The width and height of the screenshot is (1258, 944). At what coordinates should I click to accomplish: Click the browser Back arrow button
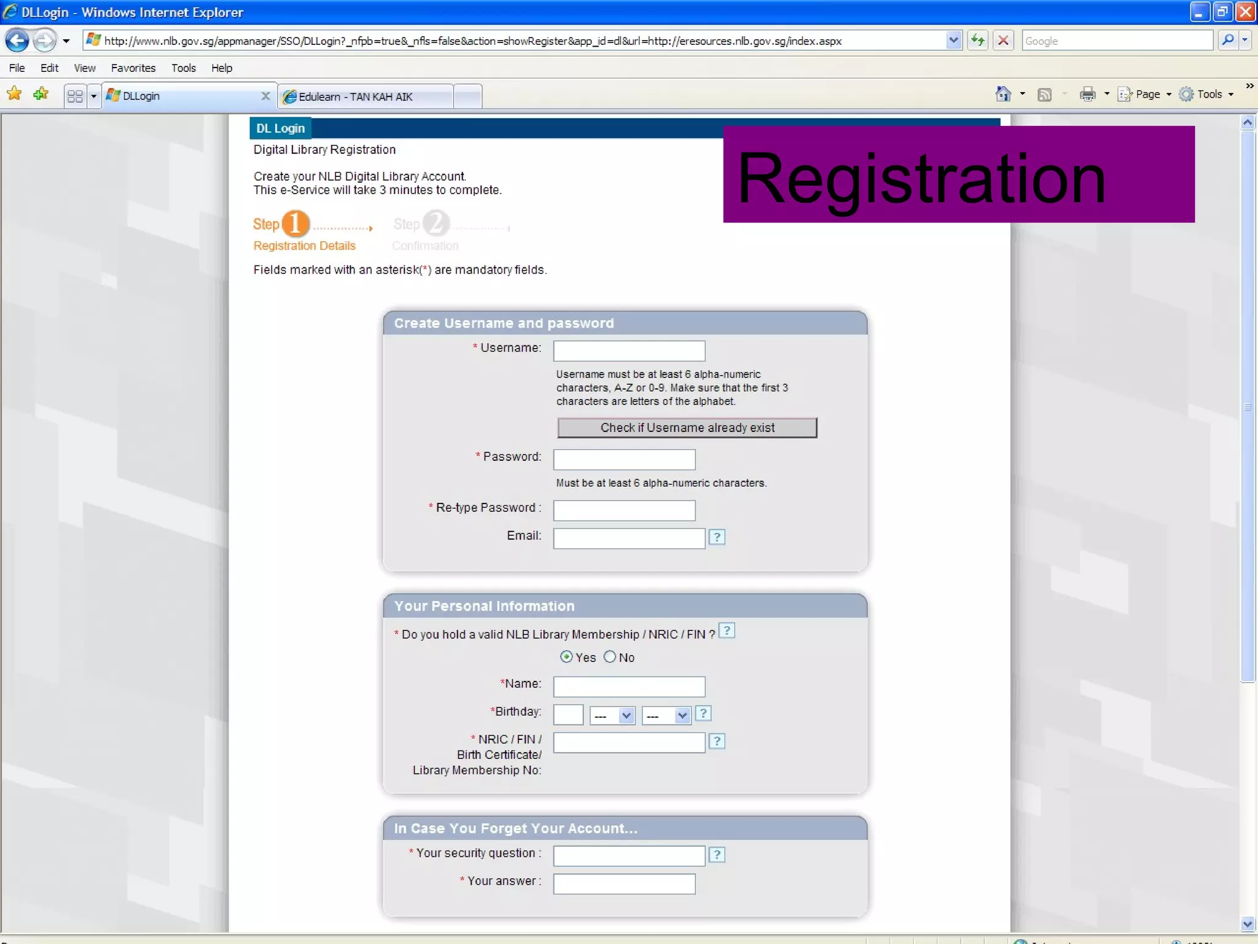click(x=17, y=41)
